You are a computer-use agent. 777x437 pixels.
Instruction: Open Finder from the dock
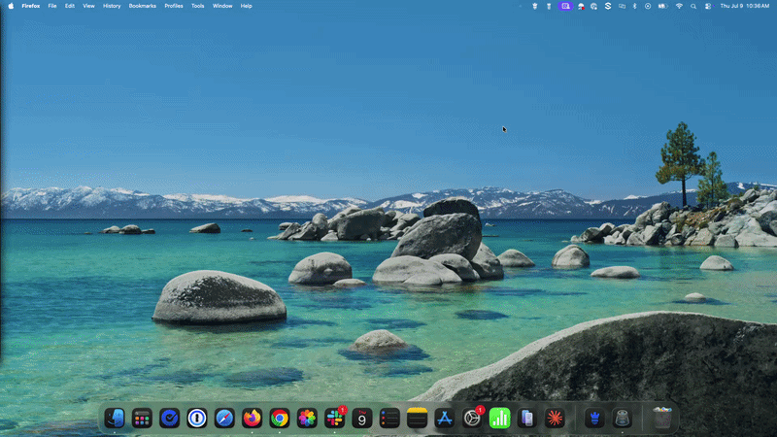[x=115, y=419]
